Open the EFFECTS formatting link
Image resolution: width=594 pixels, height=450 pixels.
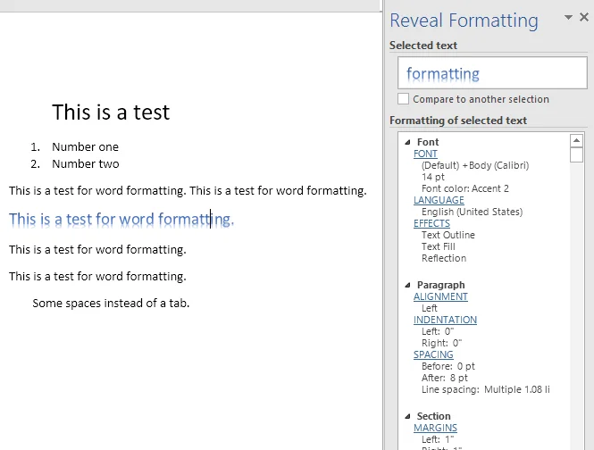pyautogui.click(x=431, y=223)
